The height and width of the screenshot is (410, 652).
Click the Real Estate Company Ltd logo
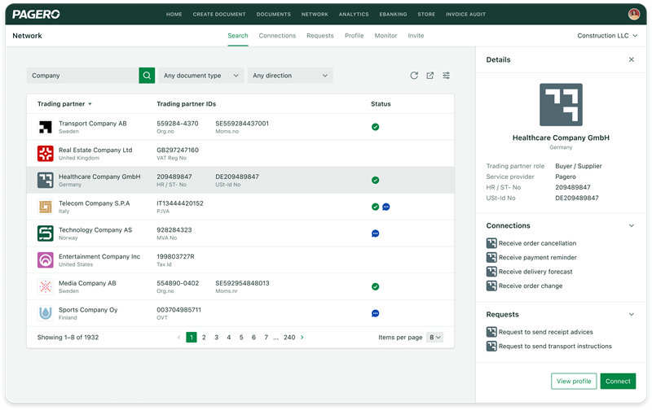[x=46, y=154]
